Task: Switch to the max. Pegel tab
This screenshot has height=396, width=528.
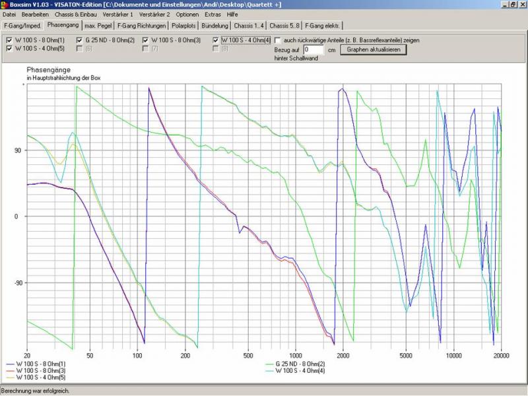Action: click(98, 26)
